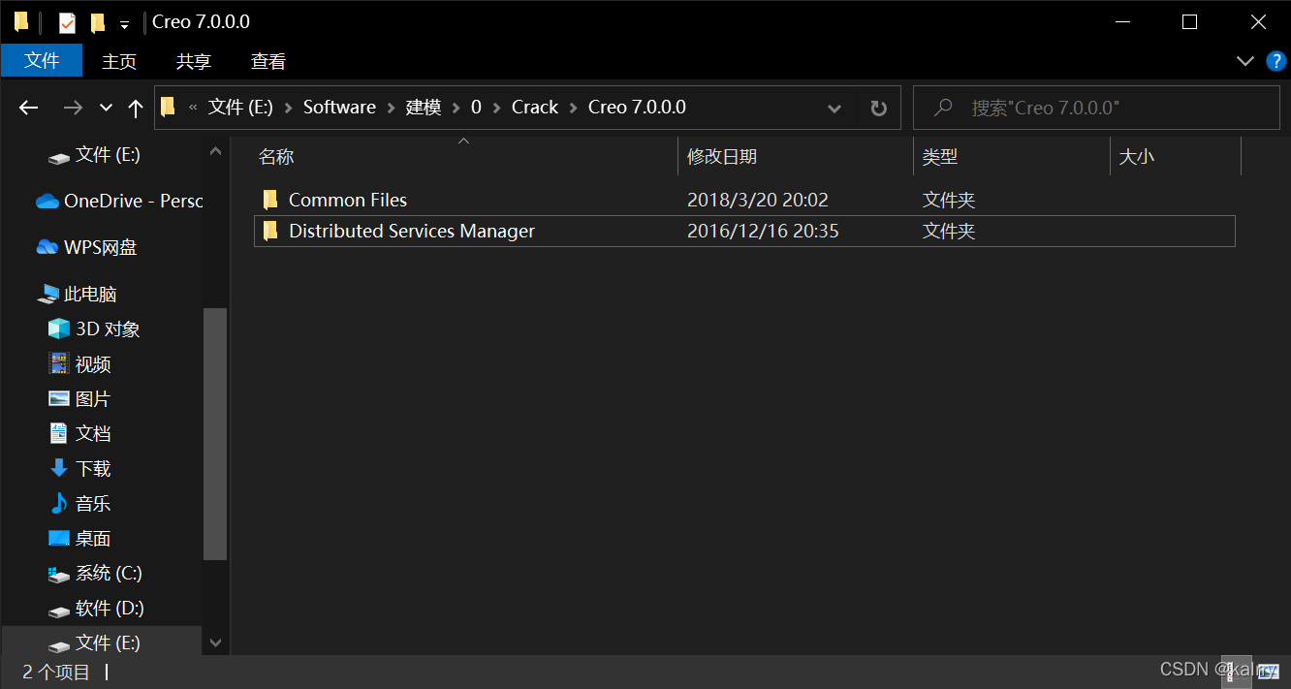Viewport: 1291px width, 689px height.
Task: Click the Properties quick access icon
Action: (x=67, y=22)
